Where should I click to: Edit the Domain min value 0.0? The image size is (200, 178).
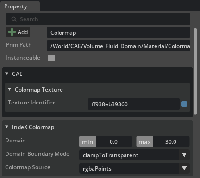pyautogui.click(x=114, y=141)
